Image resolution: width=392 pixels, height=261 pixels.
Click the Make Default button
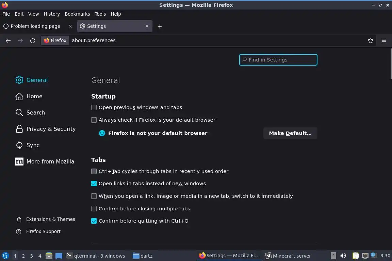click(290, 133)
